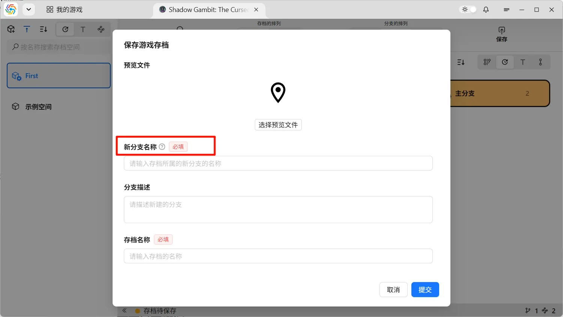The width and height of the screenshot is (563, 317).
Task: Collapse sidebar with double chevron icon
Action: (125, 311)
